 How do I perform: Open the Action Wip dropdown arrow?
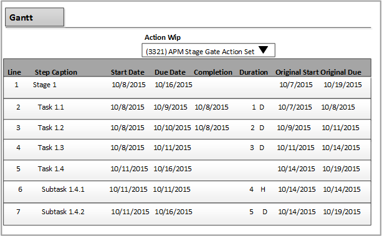coord(264,50)
